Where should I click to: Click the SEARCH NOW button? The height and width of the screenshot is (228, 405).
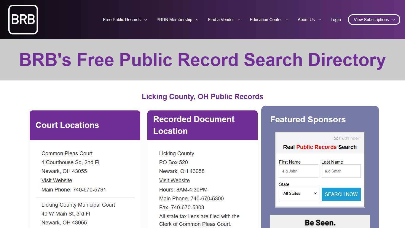point(341,194)
